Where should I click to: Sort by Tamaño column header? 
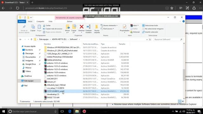coord(122,44)
